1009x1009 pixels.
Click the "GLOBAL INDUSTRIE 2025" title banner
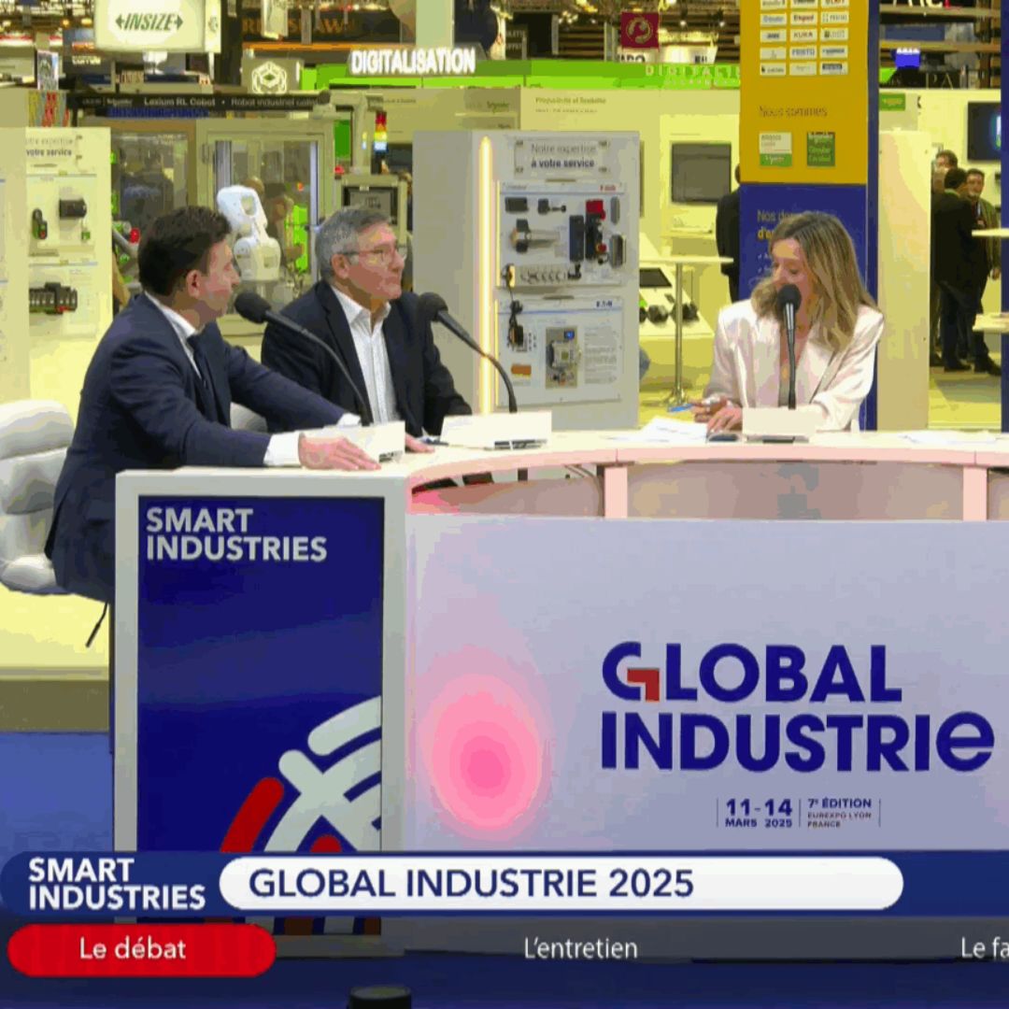[x=561, y=883]
